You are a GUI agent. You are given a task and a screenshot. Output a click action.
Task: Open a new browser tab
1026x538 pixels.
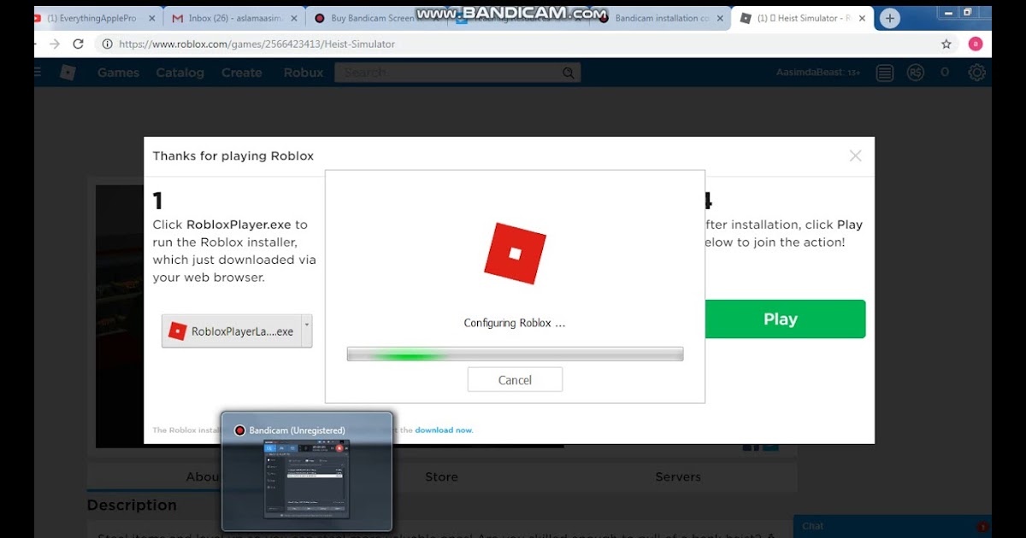[x=890, y=18]
